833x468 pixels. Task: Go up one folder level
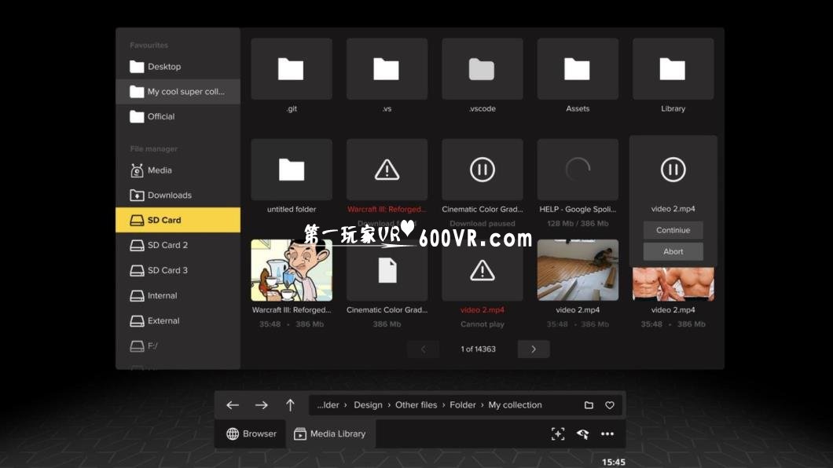[290, 405]
